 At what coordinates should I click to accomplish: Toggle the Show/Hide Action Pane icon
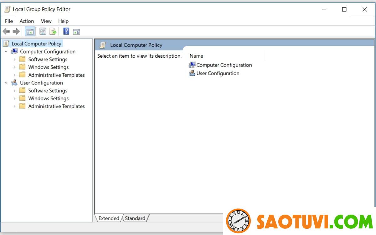pos(76,31)
